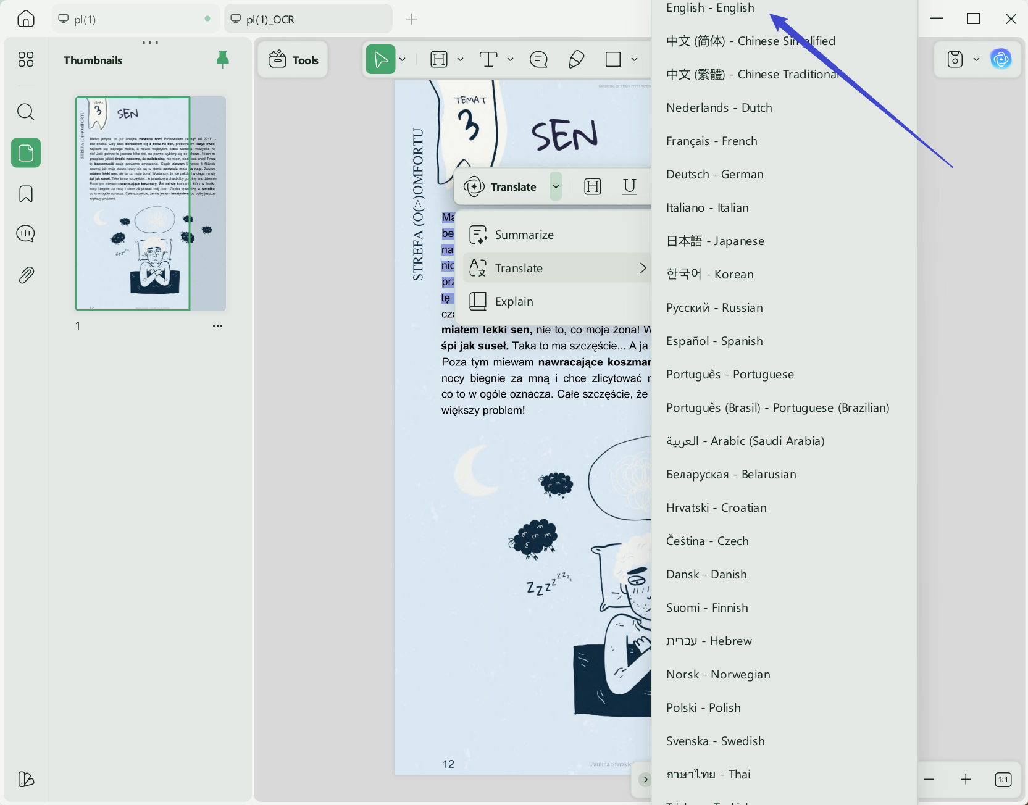
Task: Expand the selection tool dropdown arrow
Action: point(403,59)
